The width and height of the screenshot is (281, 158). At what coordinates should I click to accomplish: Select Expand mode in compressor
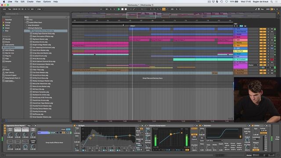[x=194, y=139]
